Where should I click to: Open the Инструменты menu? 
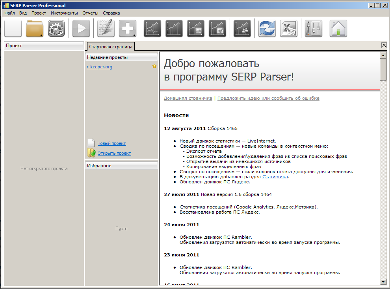(x=64, y=13)
